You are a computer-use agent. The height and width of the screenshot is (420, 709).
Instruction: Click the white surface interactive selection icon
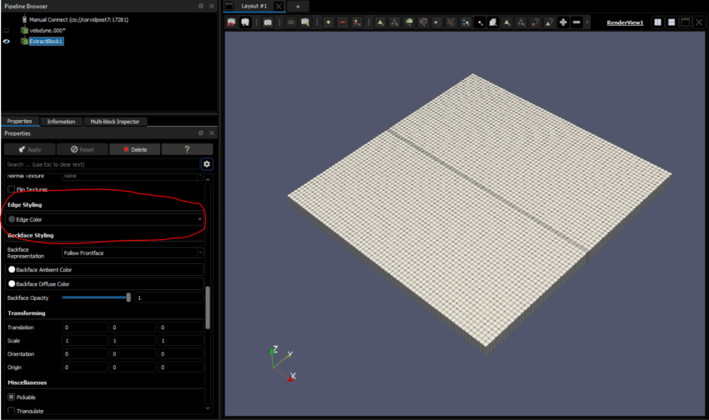click(x=493, y=22)
